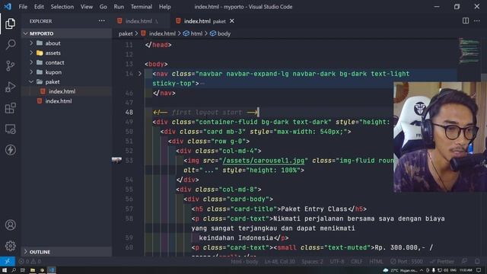487x274 pixels.
Task: Open the Explorer view in activity bar
Action: (10, 24)
